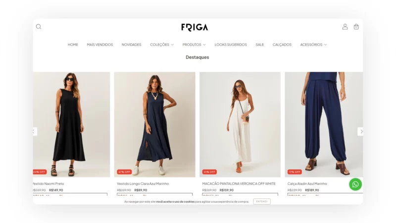Open the Sale menu link
This screenshot has height=223, width=396.
[259, 45]
